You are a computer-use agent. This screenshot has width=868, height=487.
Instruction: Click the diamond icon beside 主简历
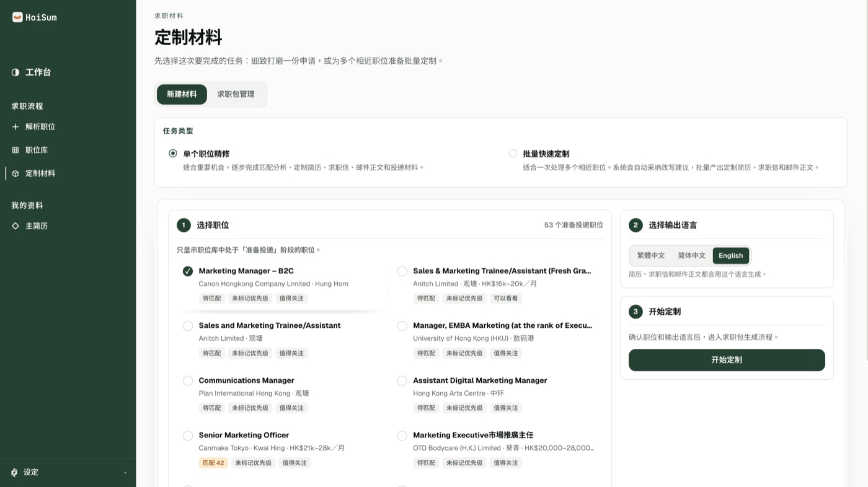click(x=15, y=226)
